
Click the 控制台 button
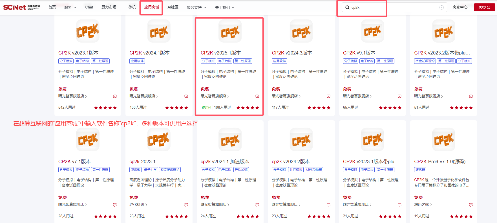[484, 7]
